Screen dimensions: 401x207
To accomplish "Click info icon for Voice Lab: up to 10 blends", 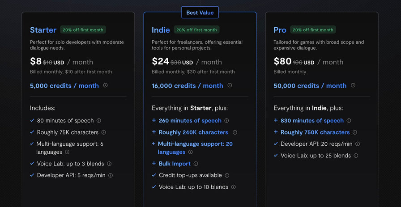I will click(233, 187).
